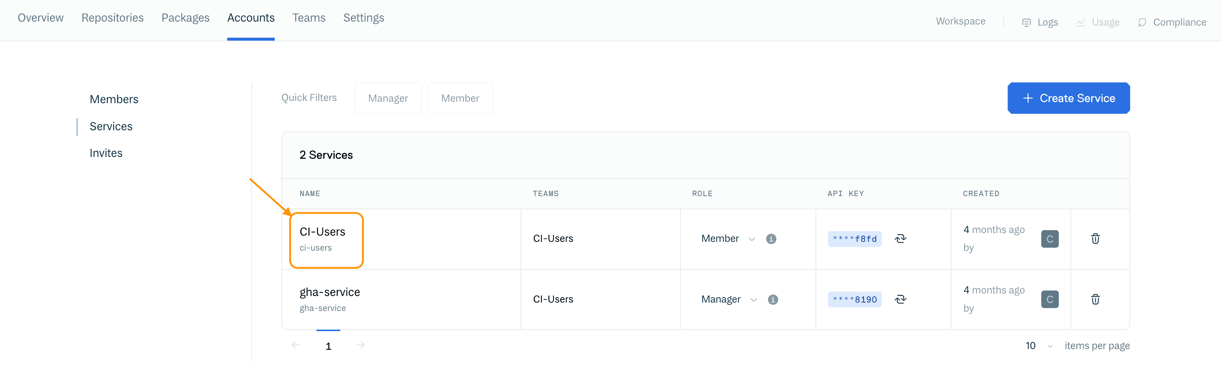Click the creator avatar for CI-Users
Screen dimensions: 1222x371
[x=1050, y=239]
